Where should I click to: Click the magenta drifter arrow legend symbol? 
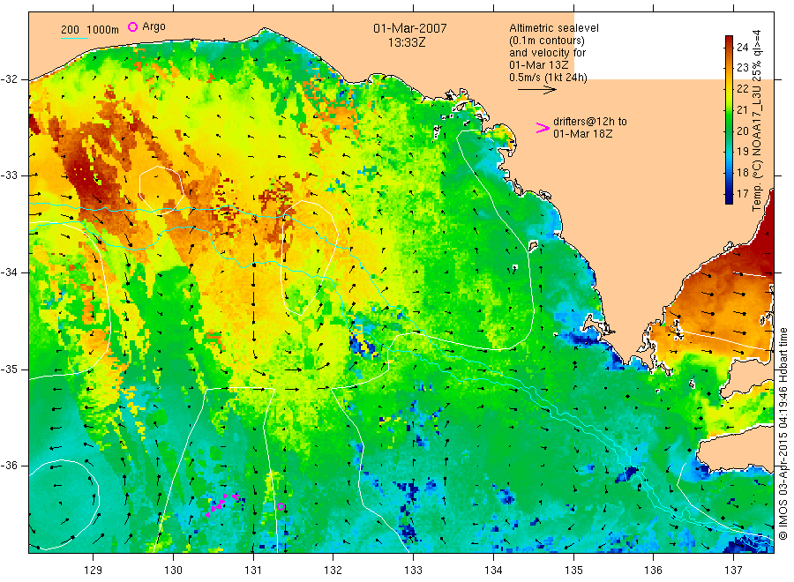point(543,128)
